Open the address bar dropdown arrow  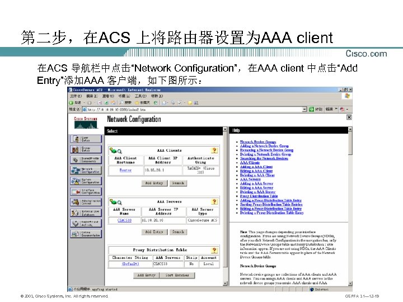(304, 110)
